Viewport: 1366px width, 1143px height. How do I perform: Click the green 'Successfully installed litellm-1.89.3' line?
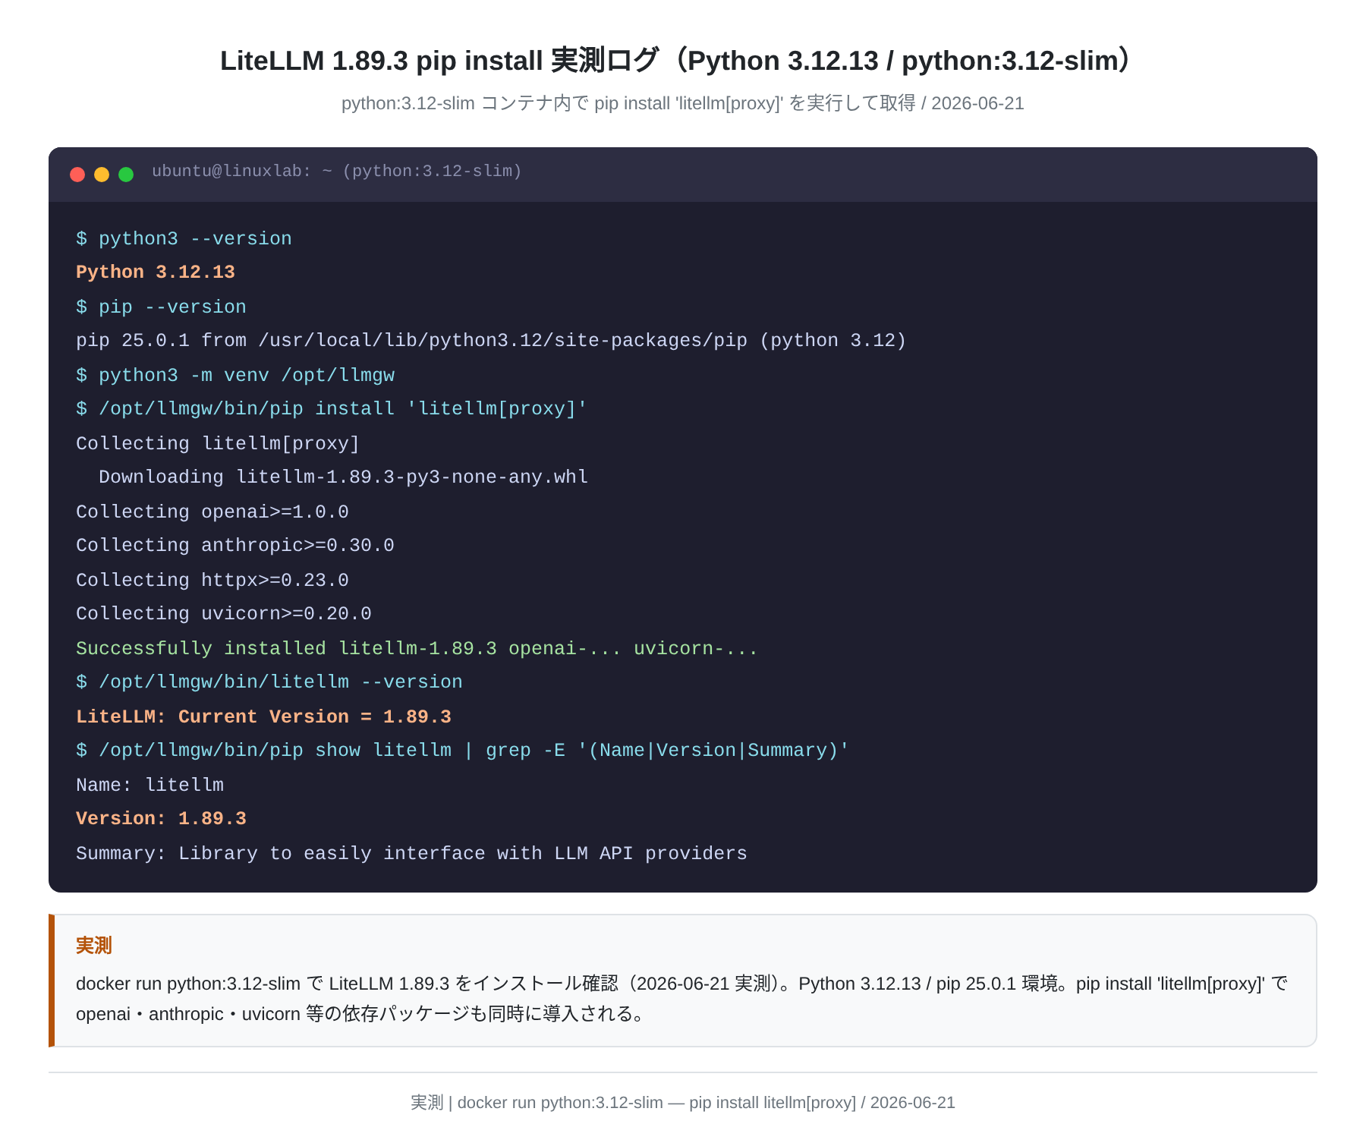click(417, 648)
